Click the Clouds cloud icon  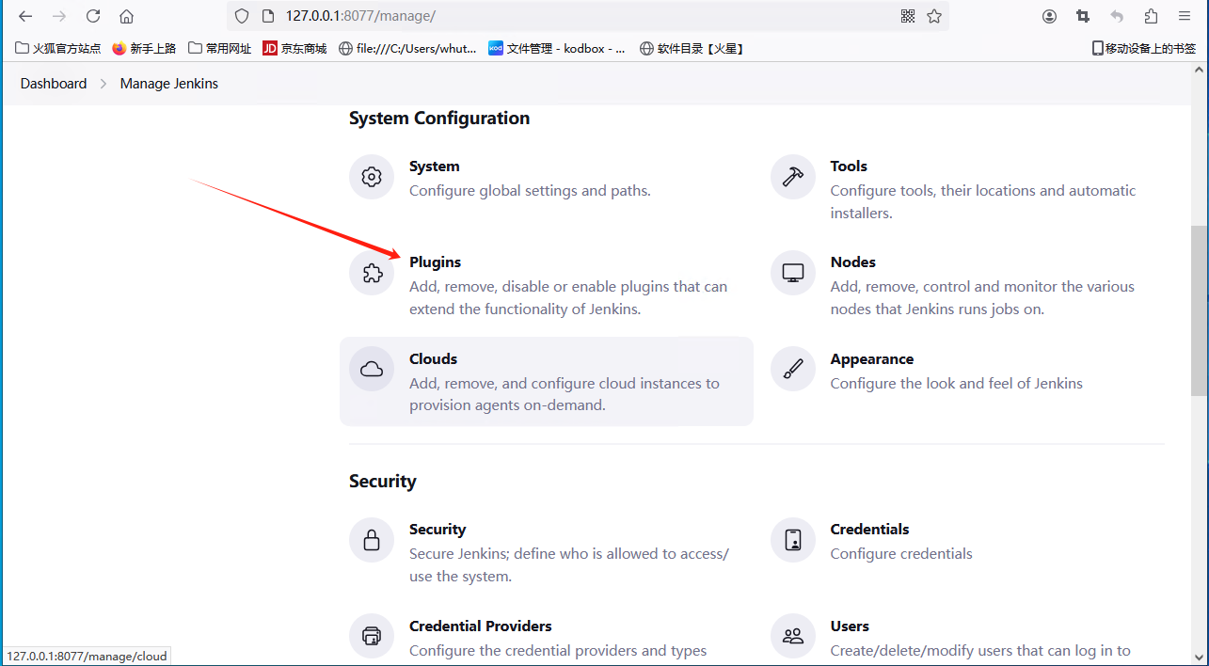click(x=372, y=370)
